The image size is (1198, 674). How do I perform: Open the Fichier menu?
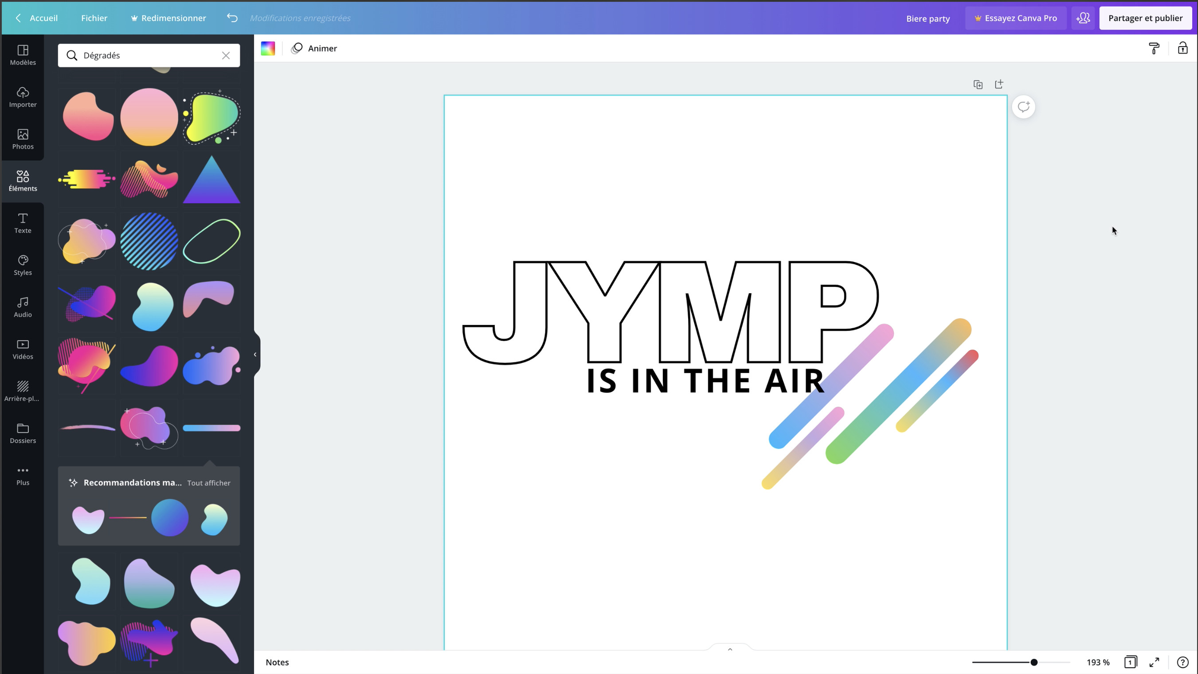pyautogui.click(x=94, y=18)
